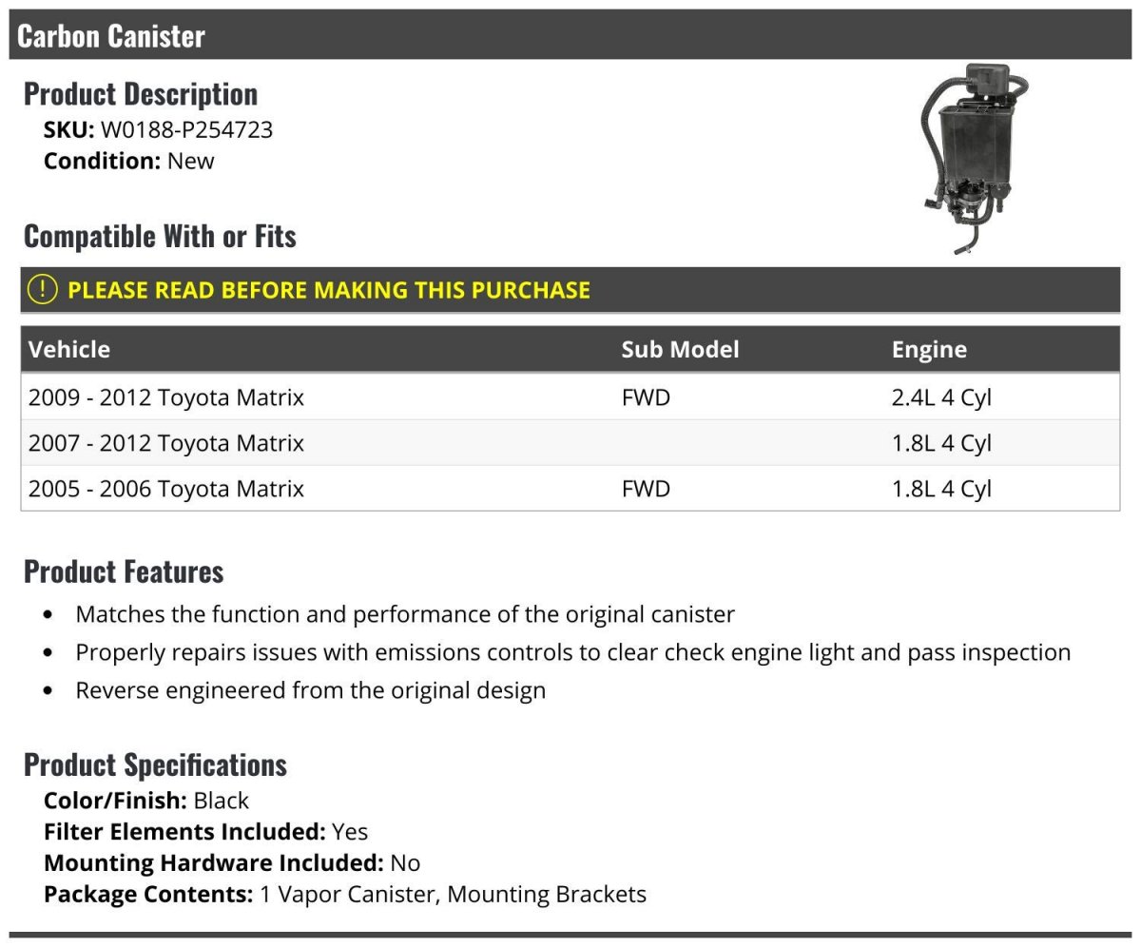Image resolution: width=1141 pixels, height=947 pixels.
Task: Click the Package Contents specification line
Action: [x=345, y=894]
